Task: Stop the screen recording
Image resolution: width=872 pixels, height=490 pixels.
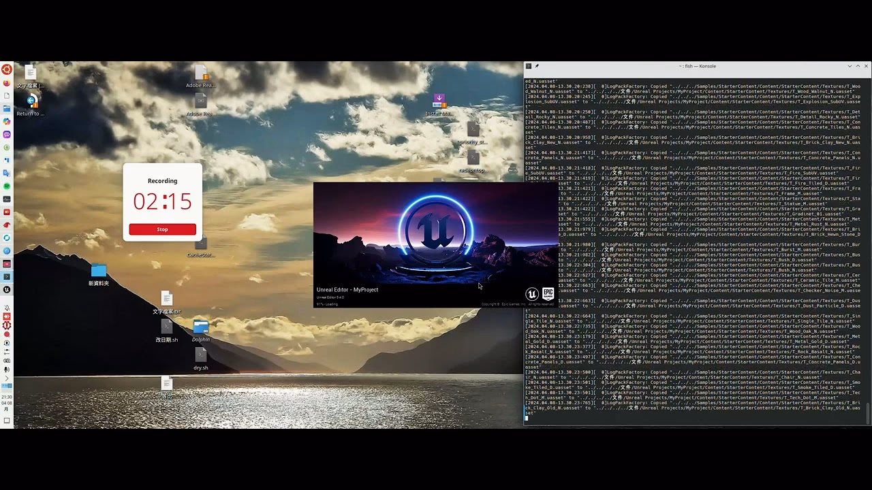Action: point(162,229)
